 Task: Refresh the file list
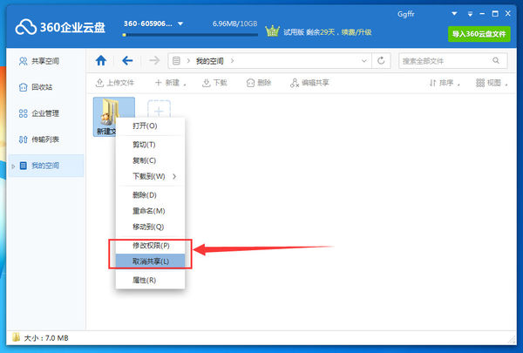point(381,61)
